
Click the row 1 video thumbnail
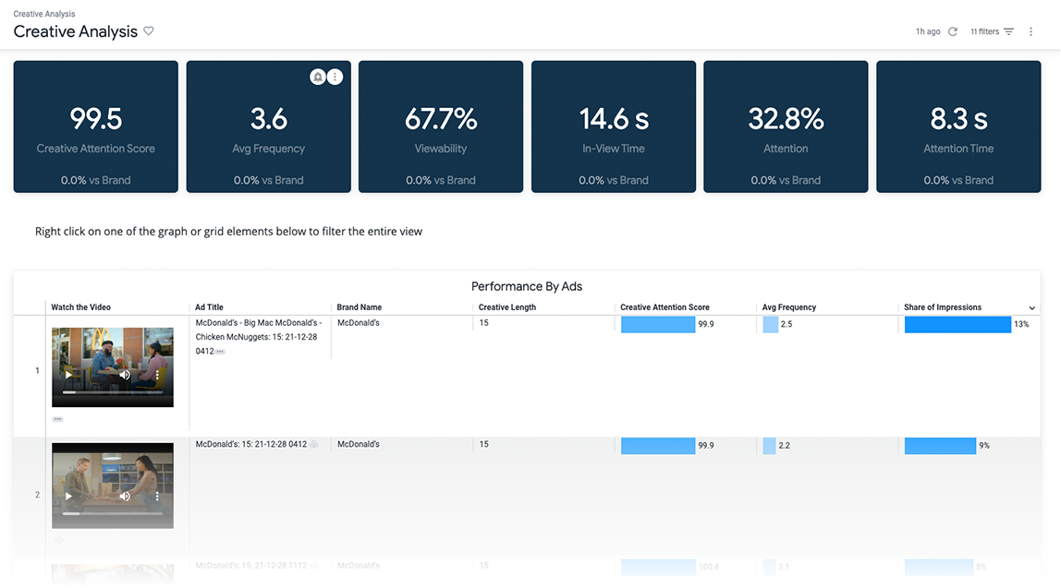click(x=113, y=367)
